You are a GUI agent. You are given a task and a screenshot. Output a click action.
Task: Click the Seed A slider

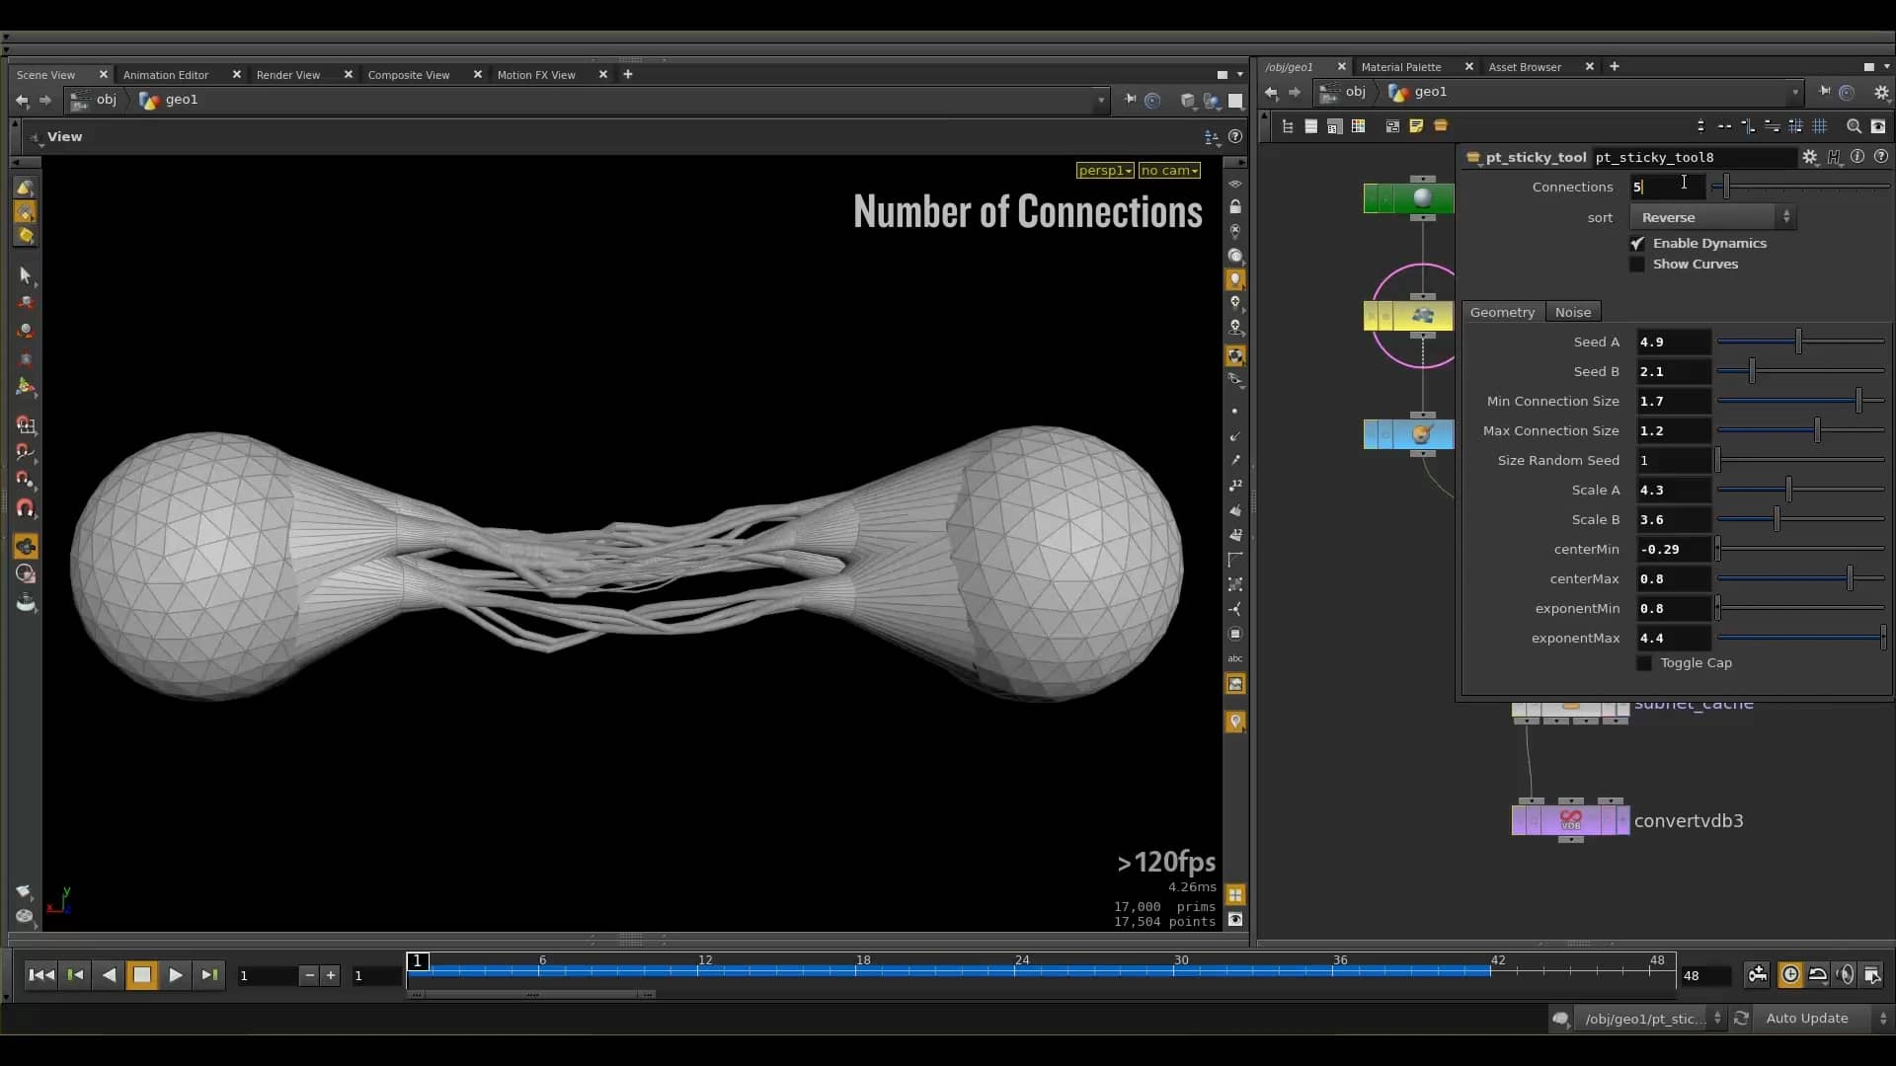[x=1799, y=341]
